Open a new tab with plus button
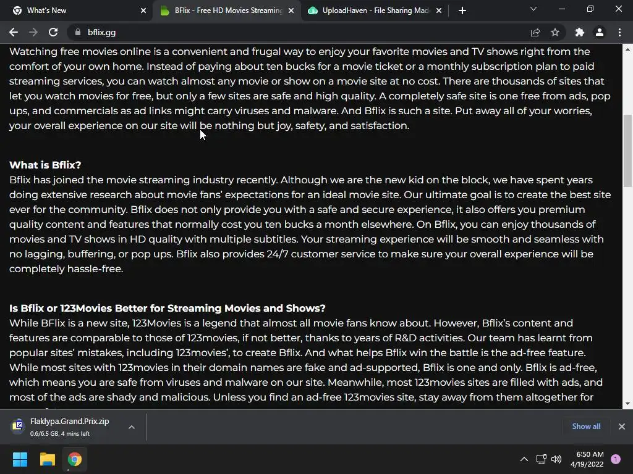The height and width of the screenshot is (474, 633). [x=462, y=10]
